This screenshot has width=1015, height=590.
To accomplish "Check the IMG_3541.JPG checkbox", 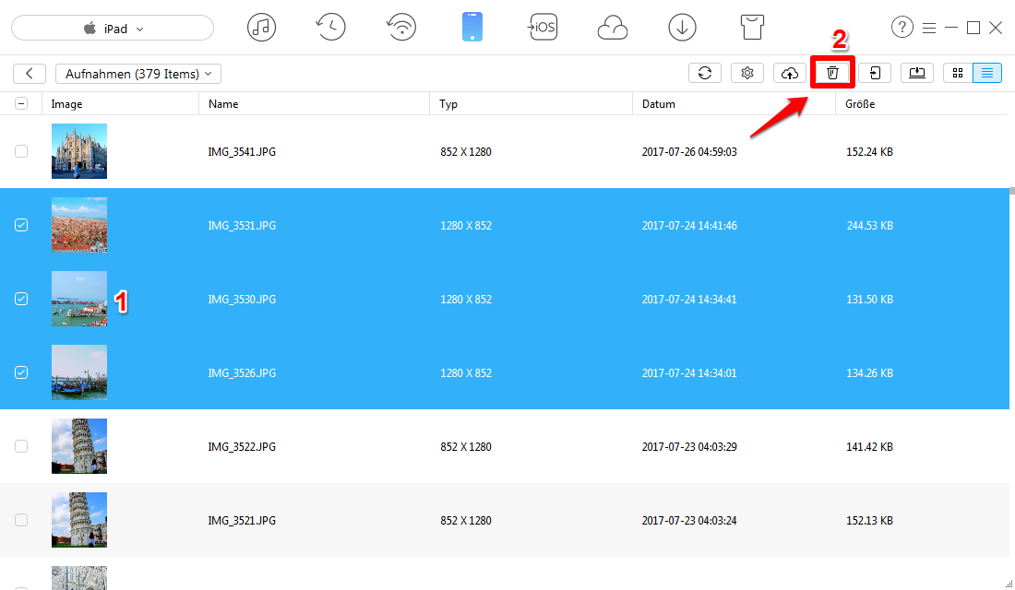I will point(21,151).
